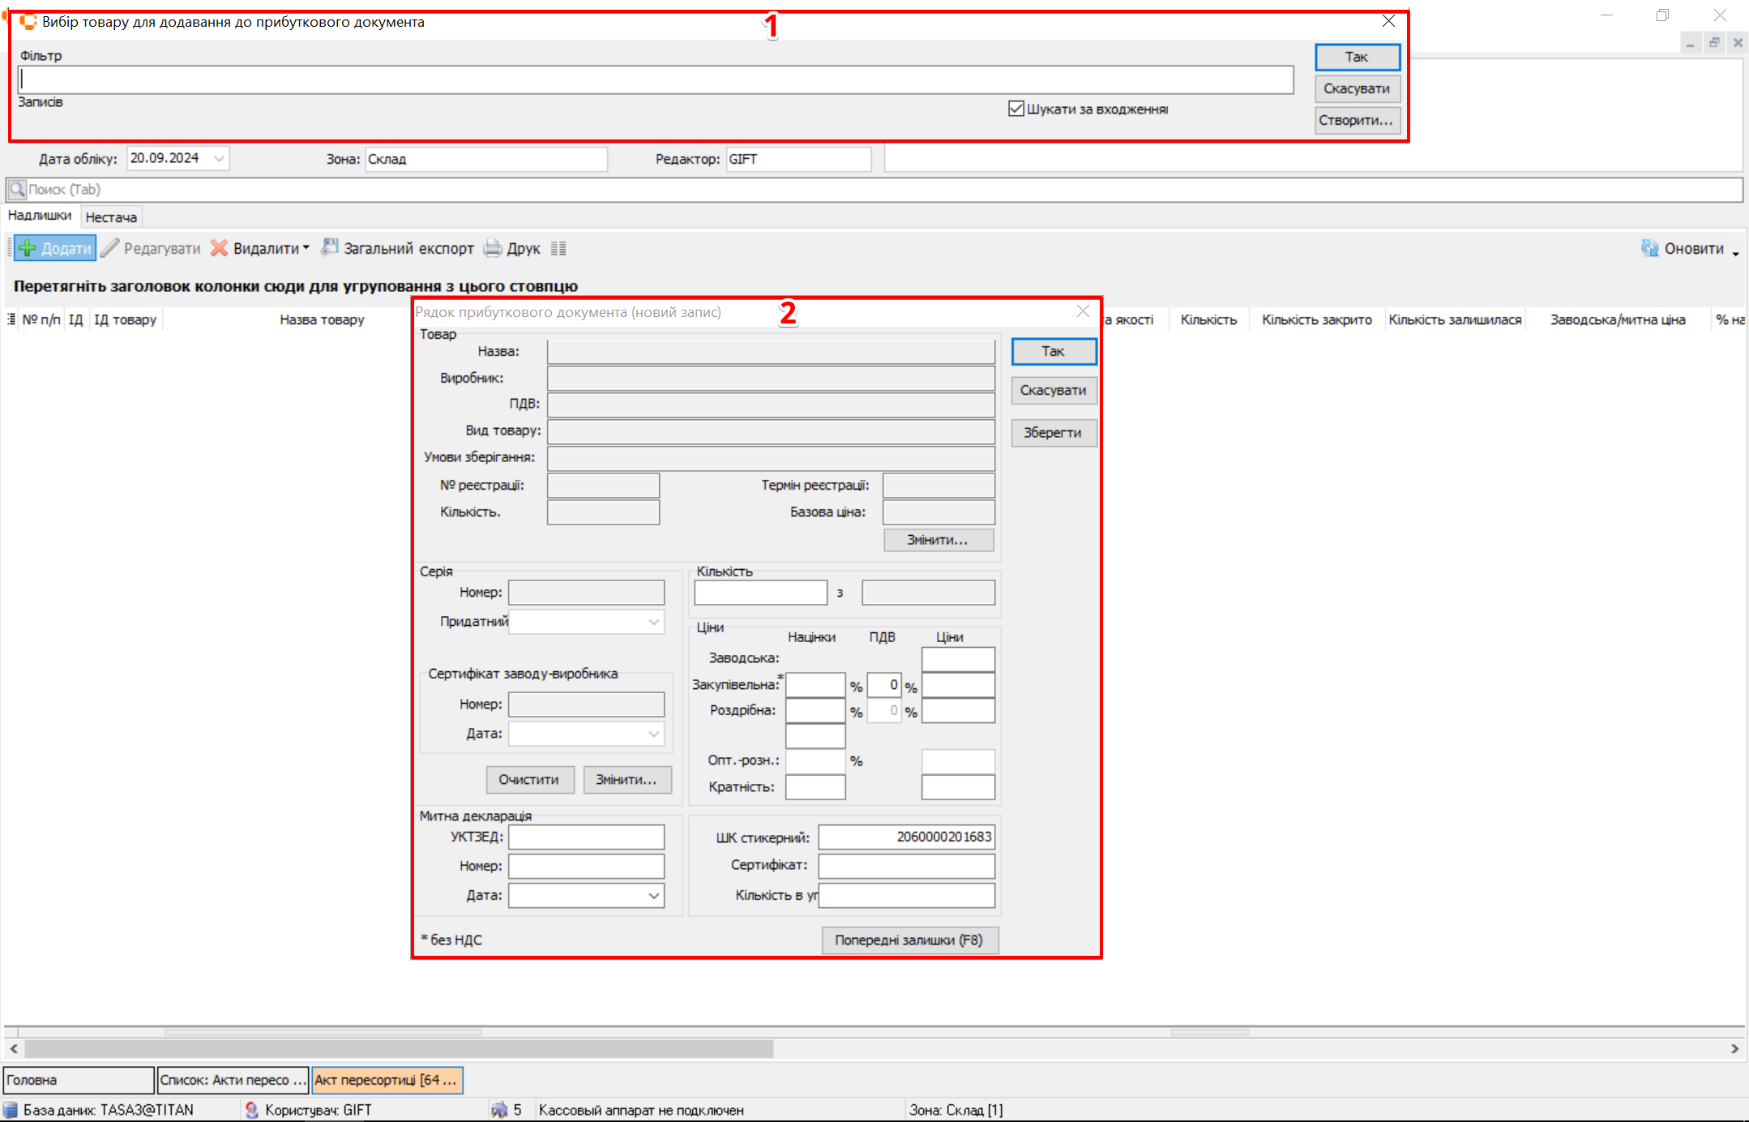Click Попередні залишки (F8) button
1749x1122 pixels.
[x=909, y=940]
